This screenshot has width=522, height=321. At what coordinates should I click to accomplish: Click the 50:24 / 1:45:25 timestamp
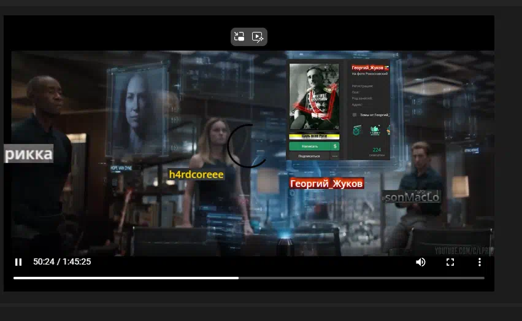[x=62, y=261]
